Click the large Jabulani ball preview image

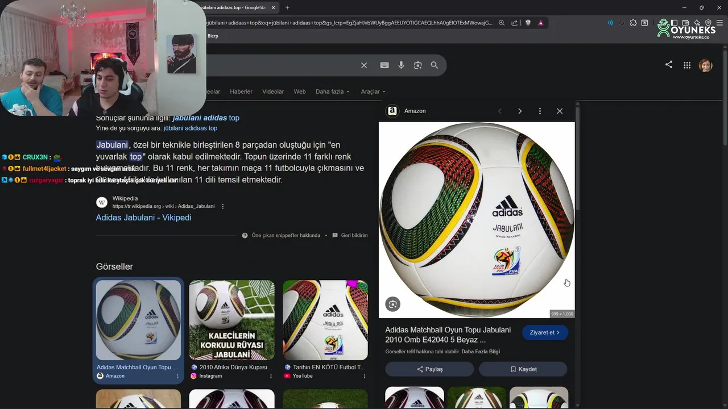point(477,220)
